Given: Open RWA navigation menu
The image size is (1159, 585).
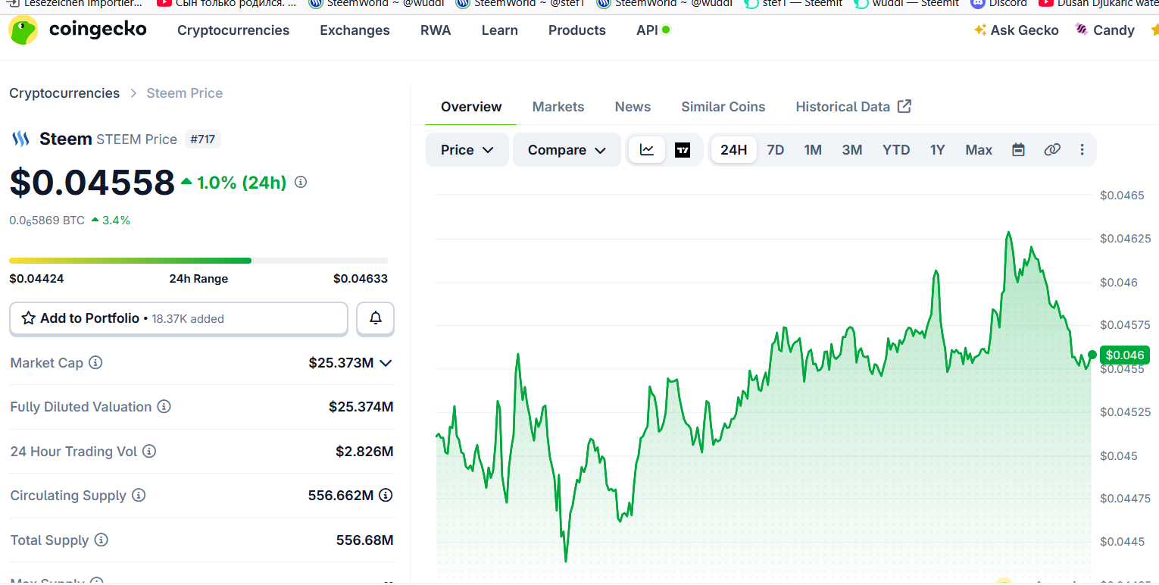Looking at the screenshot, I should 436,30.
